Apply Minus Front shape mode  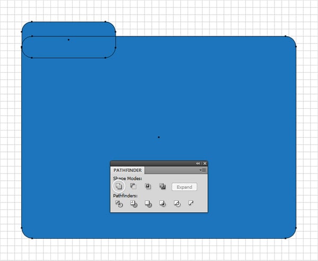coord(134,186)
